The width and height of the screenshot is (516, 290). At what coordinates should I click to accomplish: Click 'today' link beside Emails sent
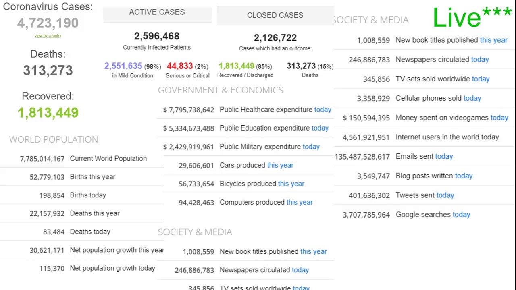click(x=444, y=156)
